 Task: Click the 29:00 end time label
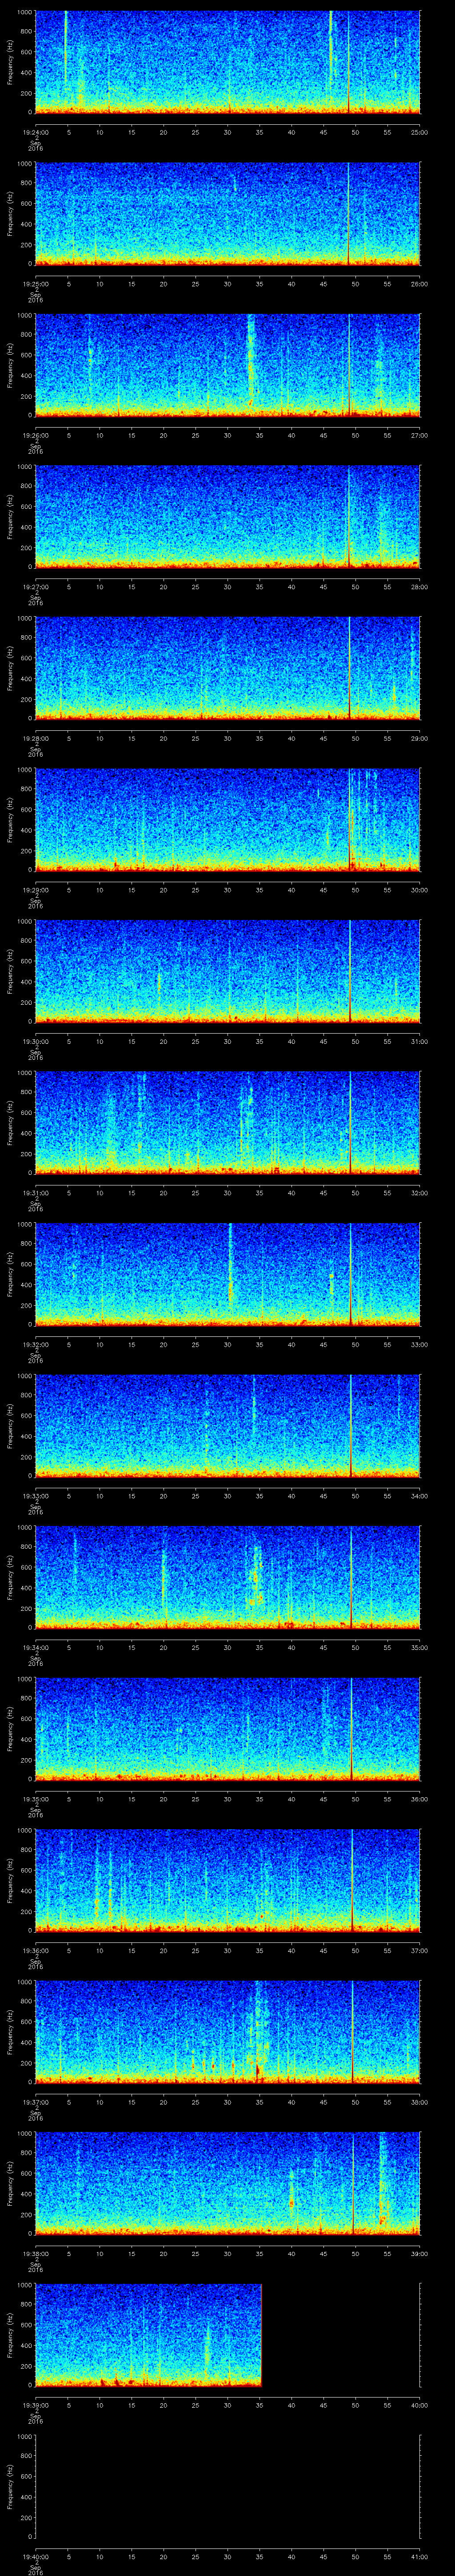point(419,738)
